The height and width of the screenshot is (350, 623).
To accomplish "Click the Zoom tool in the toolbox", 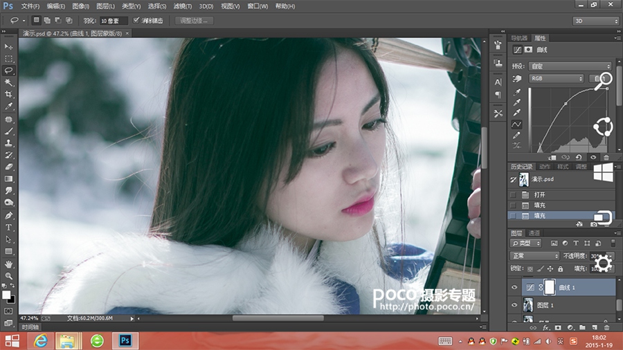I will pos(9,275).
